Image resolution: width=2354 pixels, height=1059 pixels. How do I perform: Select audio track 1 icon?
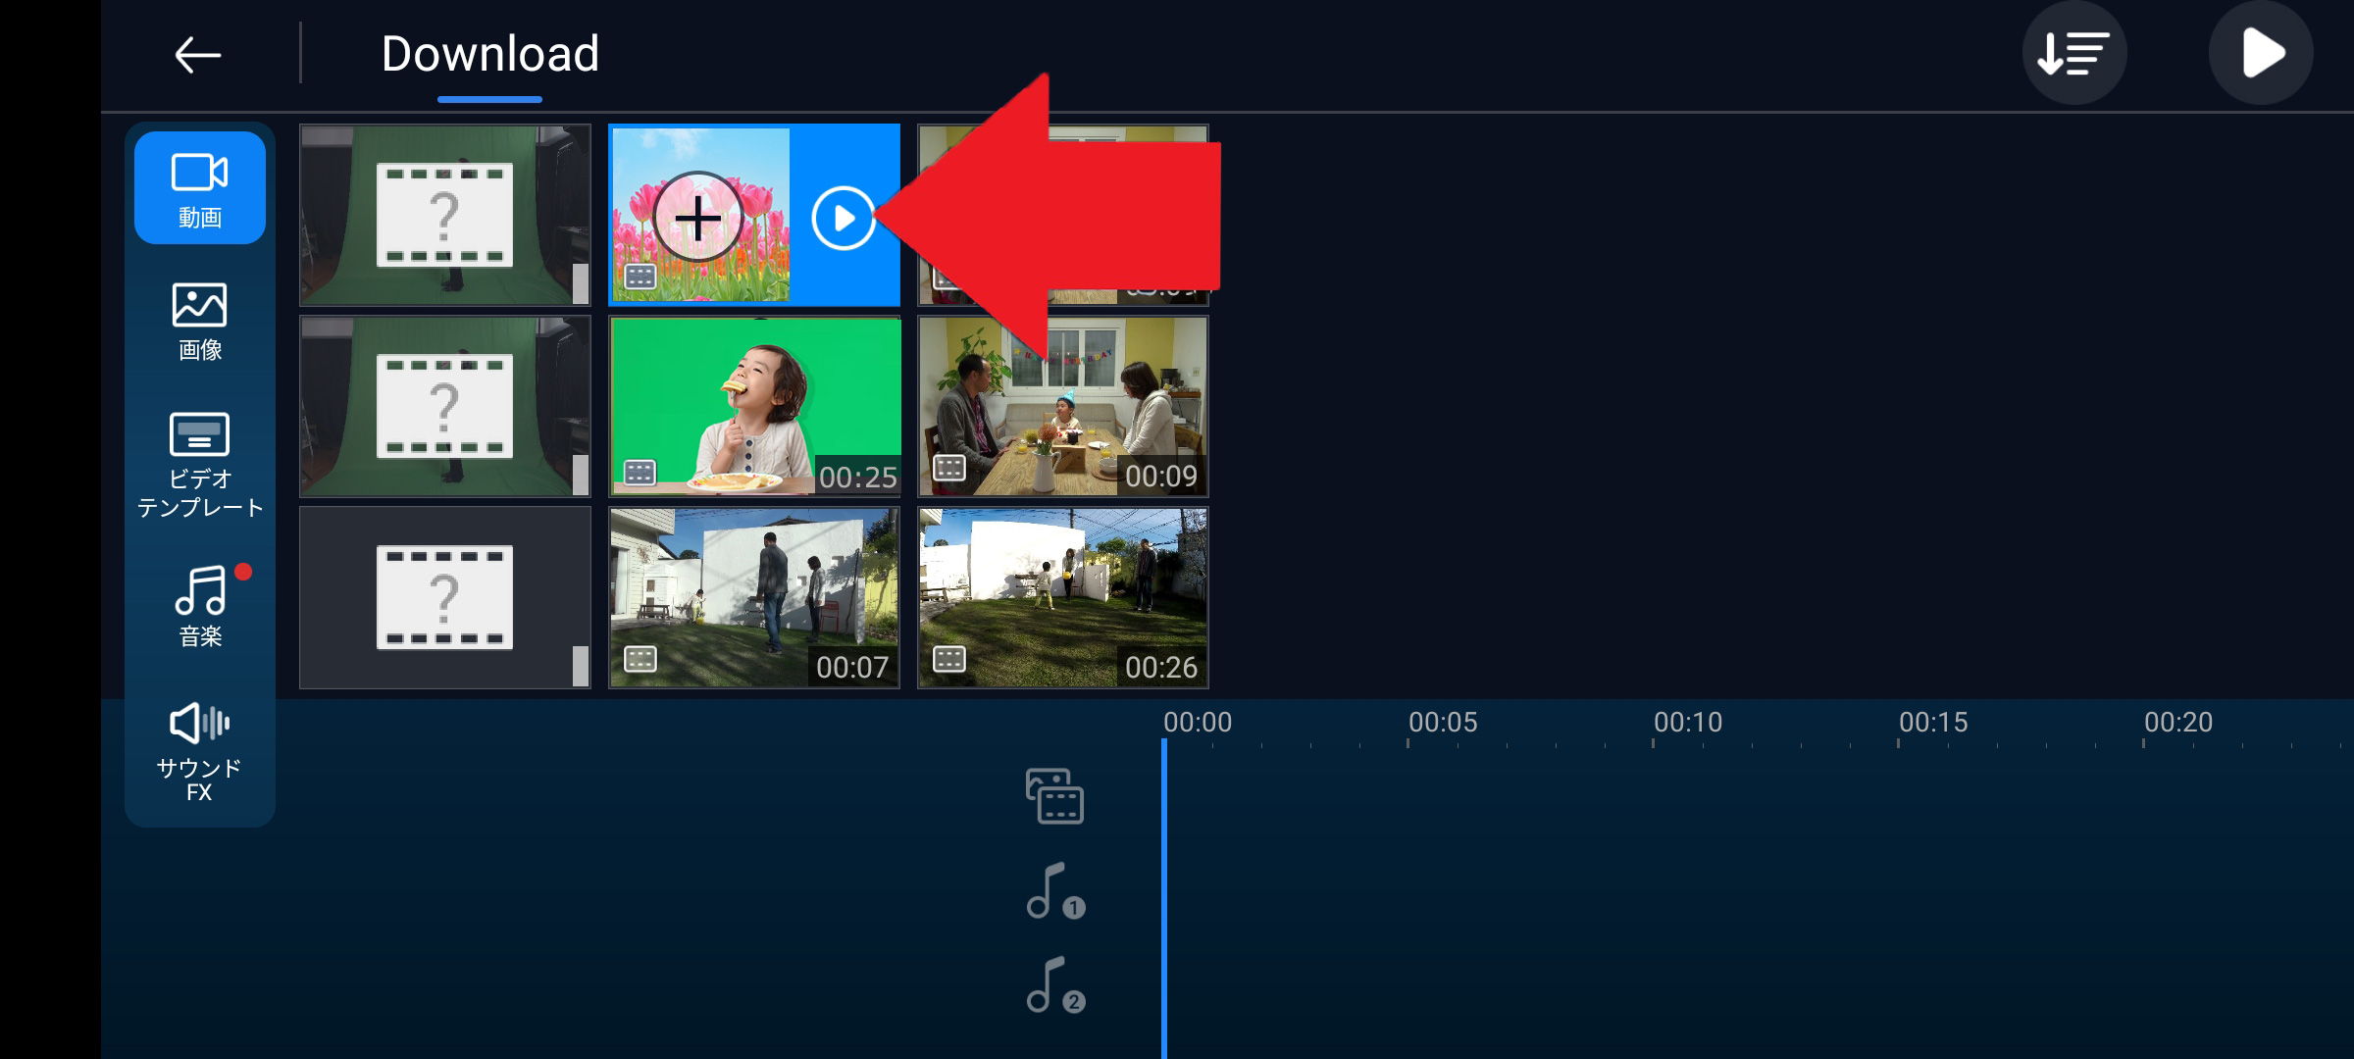tap(1054, 890)
